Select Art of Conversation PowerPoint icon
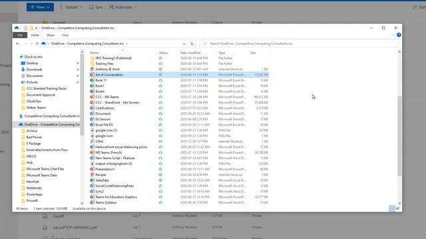Image resolution: width=426 pixels, height=239 pixels. point(92,75)
